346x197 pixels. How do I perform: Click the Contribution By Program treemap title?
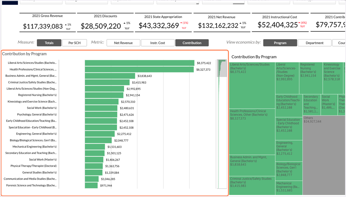pos(254,57)
